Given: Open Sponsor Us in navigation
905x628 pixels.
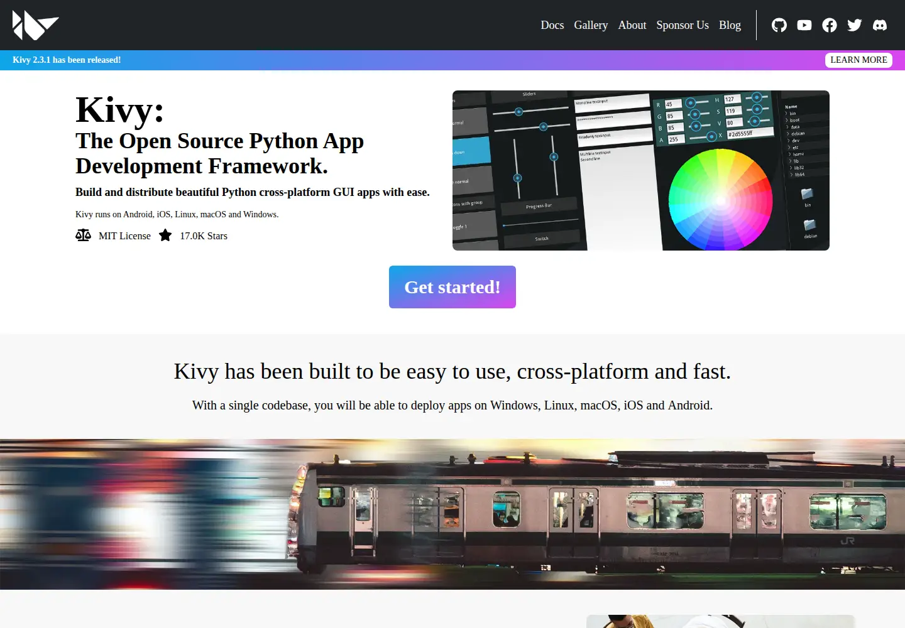Looking at the screenshot, I should point(683,25).
